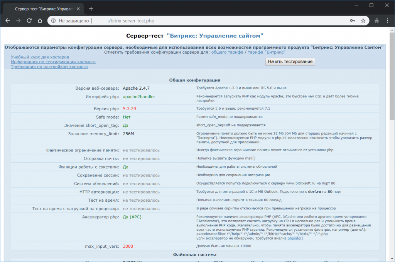Click the Отправка почты label
395x262 pixels.
(101, 158)
